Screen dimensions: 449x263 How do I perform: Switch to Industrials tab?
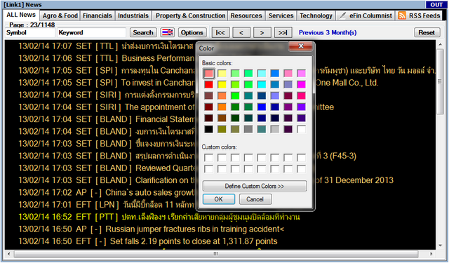point(133,15)
